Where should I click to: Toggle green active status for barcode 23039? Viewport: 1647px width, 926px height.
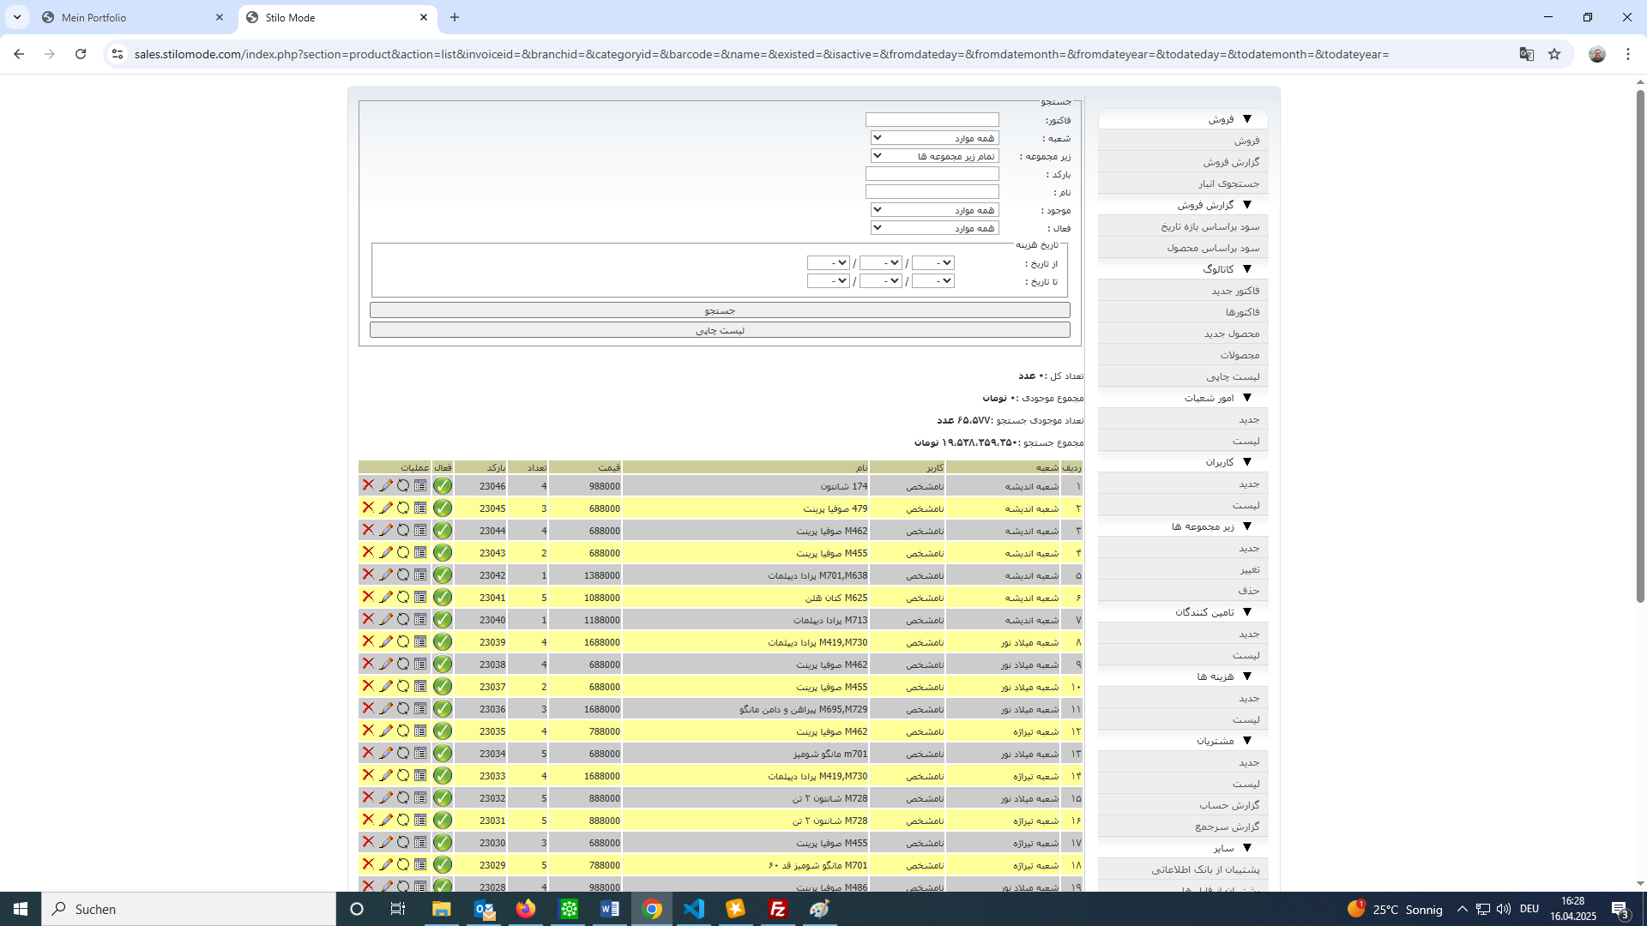point(443,642)
